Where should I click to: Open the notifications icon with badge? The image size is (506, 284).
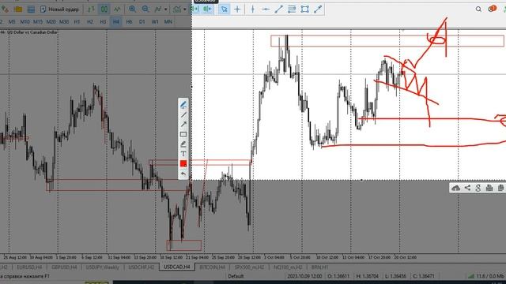[x=492, y=9]
